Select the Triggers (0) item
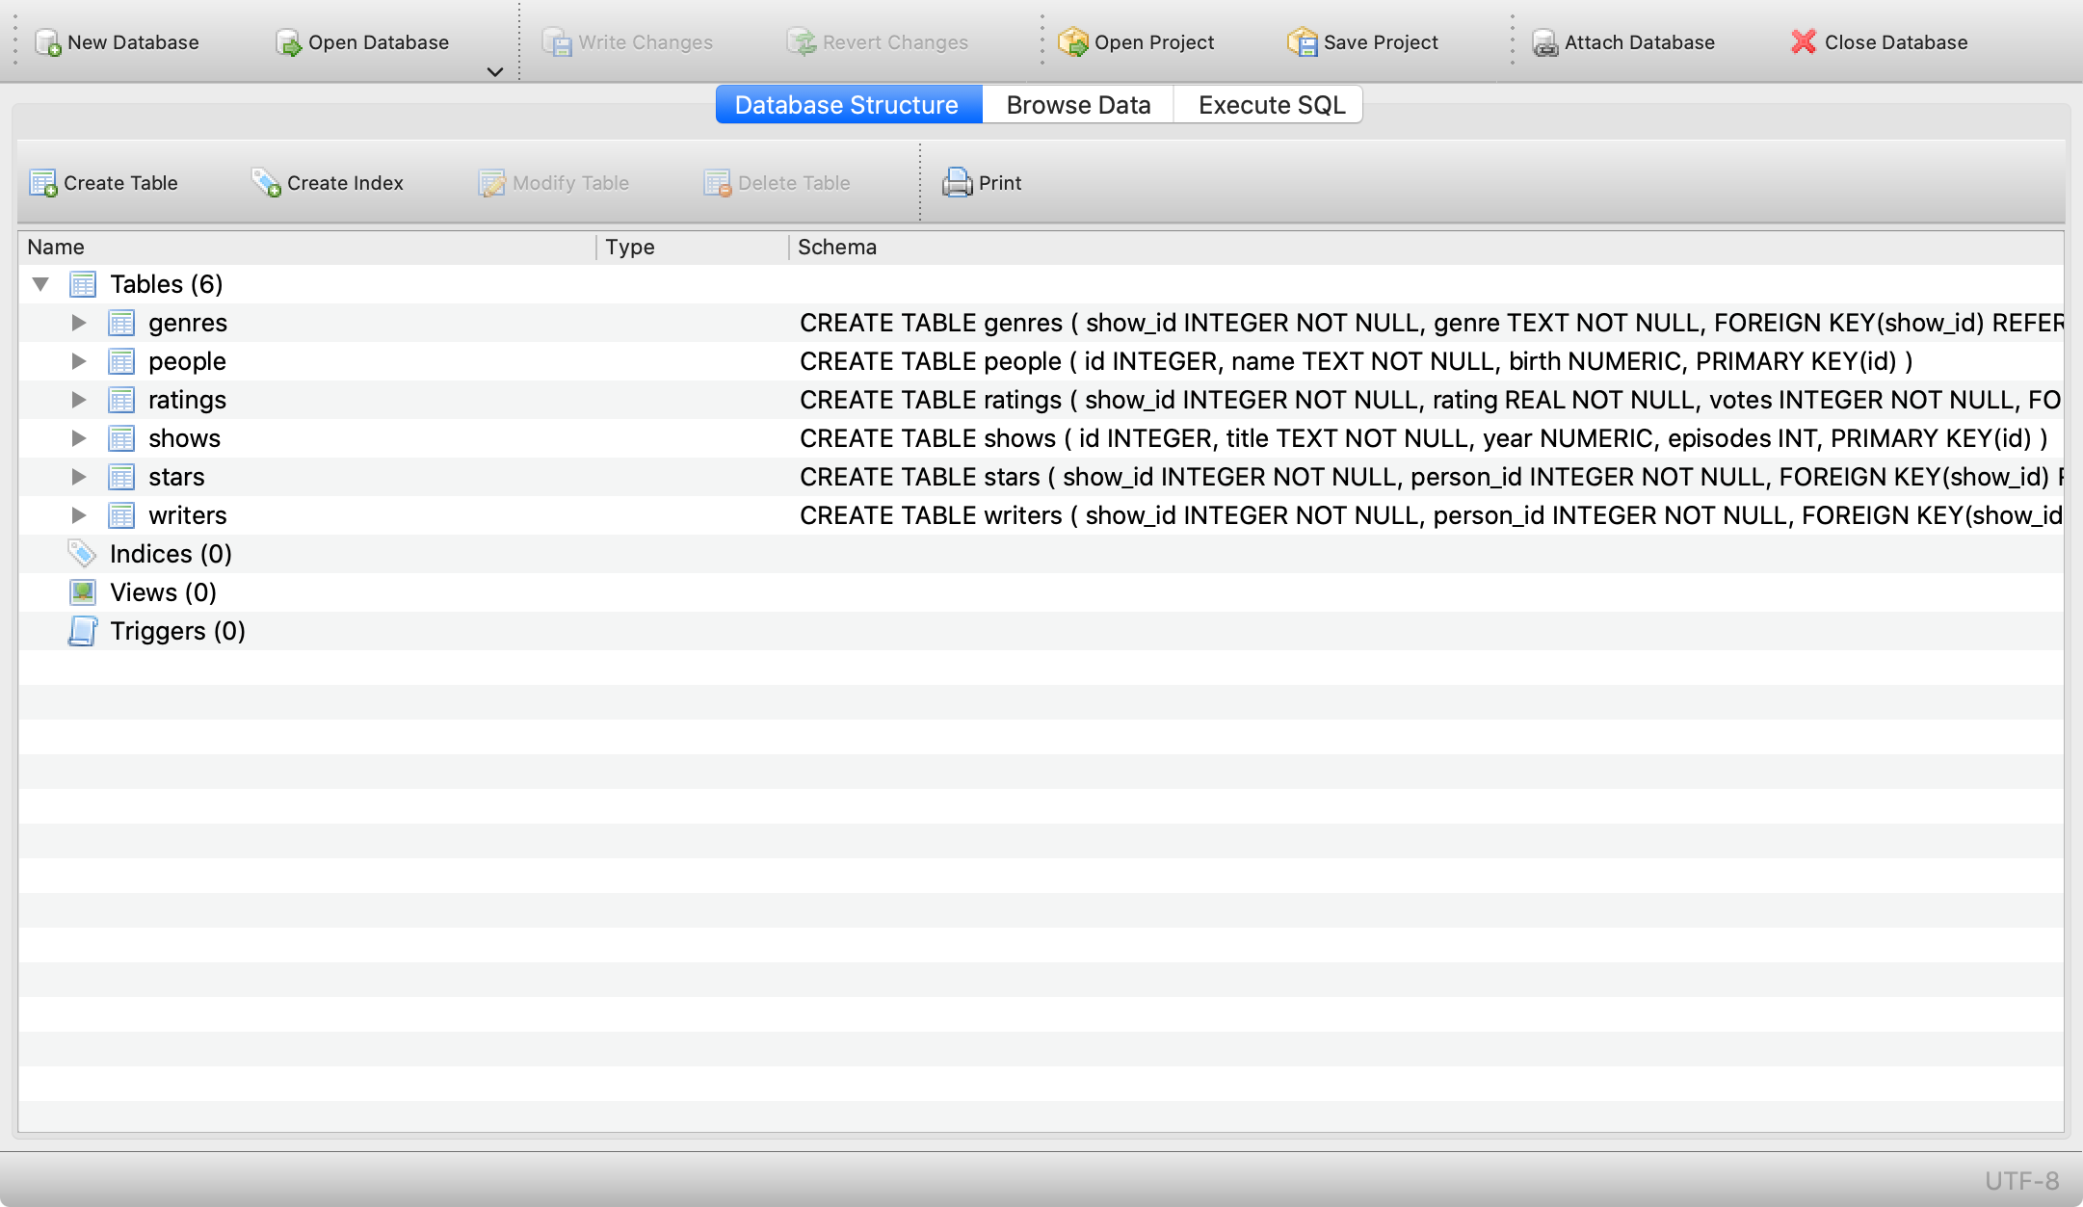This screenshot has width=2083, height=1207. click(177, 631)
